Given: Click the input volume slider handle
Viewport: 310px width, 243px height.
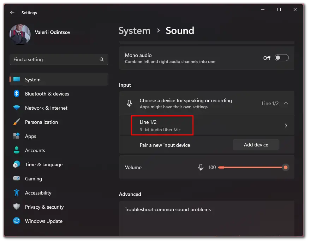Looking at the screenshot, I should tap(286, 167).
